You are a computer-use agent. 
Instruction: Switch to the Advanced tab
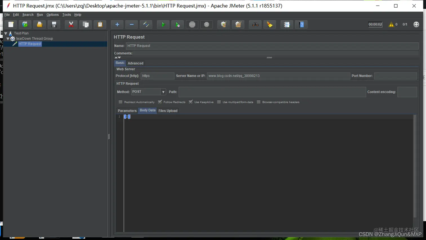(136, 63)
